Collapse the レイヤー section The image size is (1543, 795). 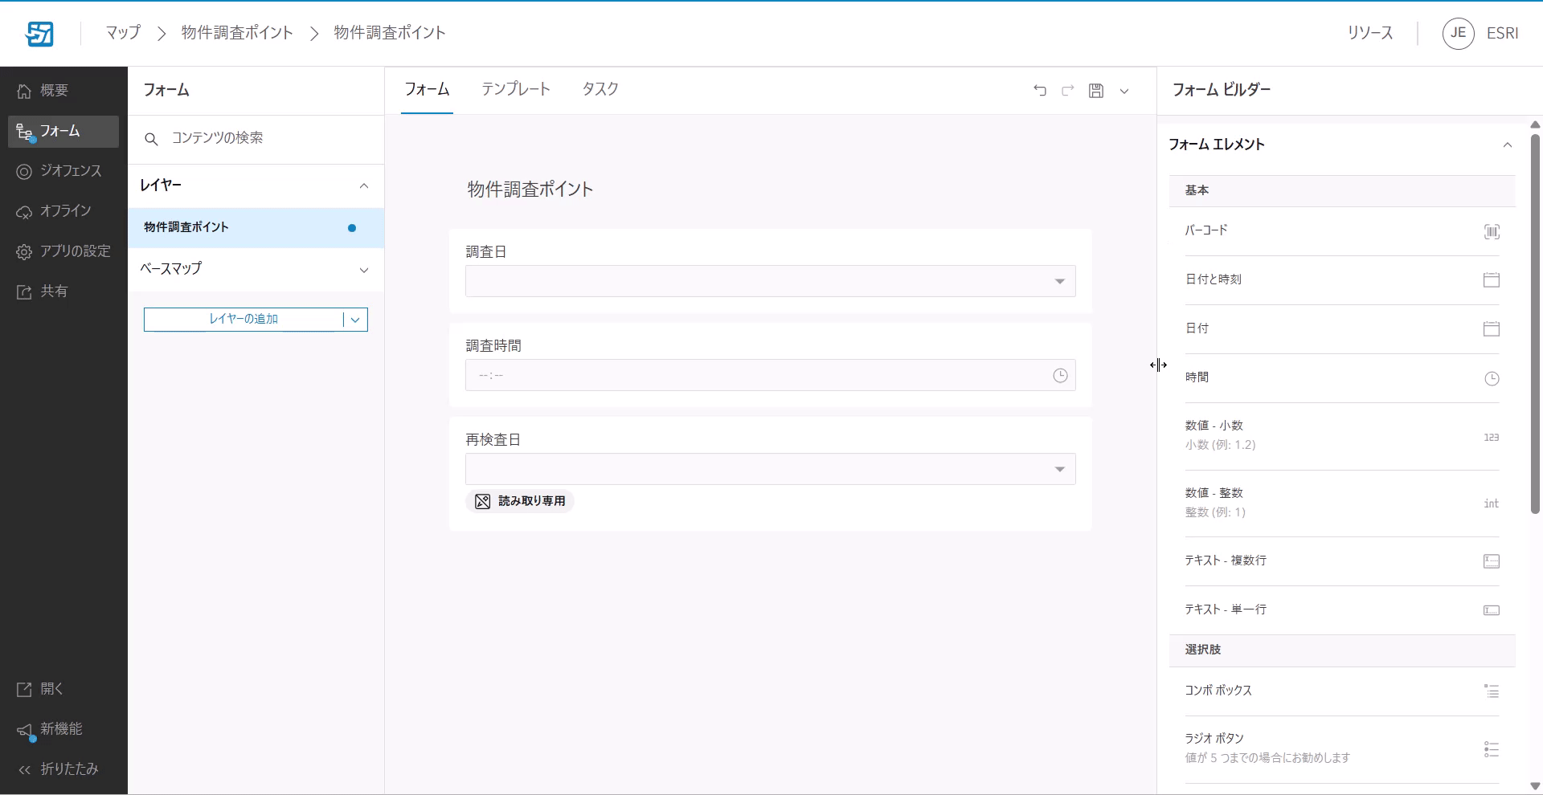tap(364, 186)
